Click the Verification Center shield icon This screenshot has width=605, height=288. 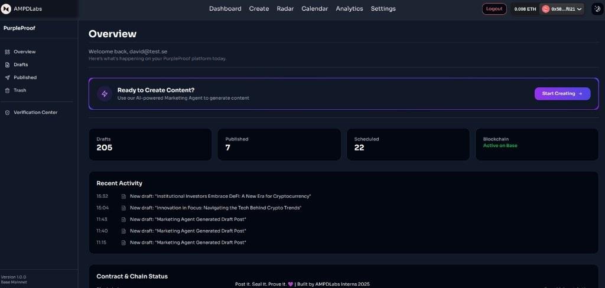tap(7, 113)
